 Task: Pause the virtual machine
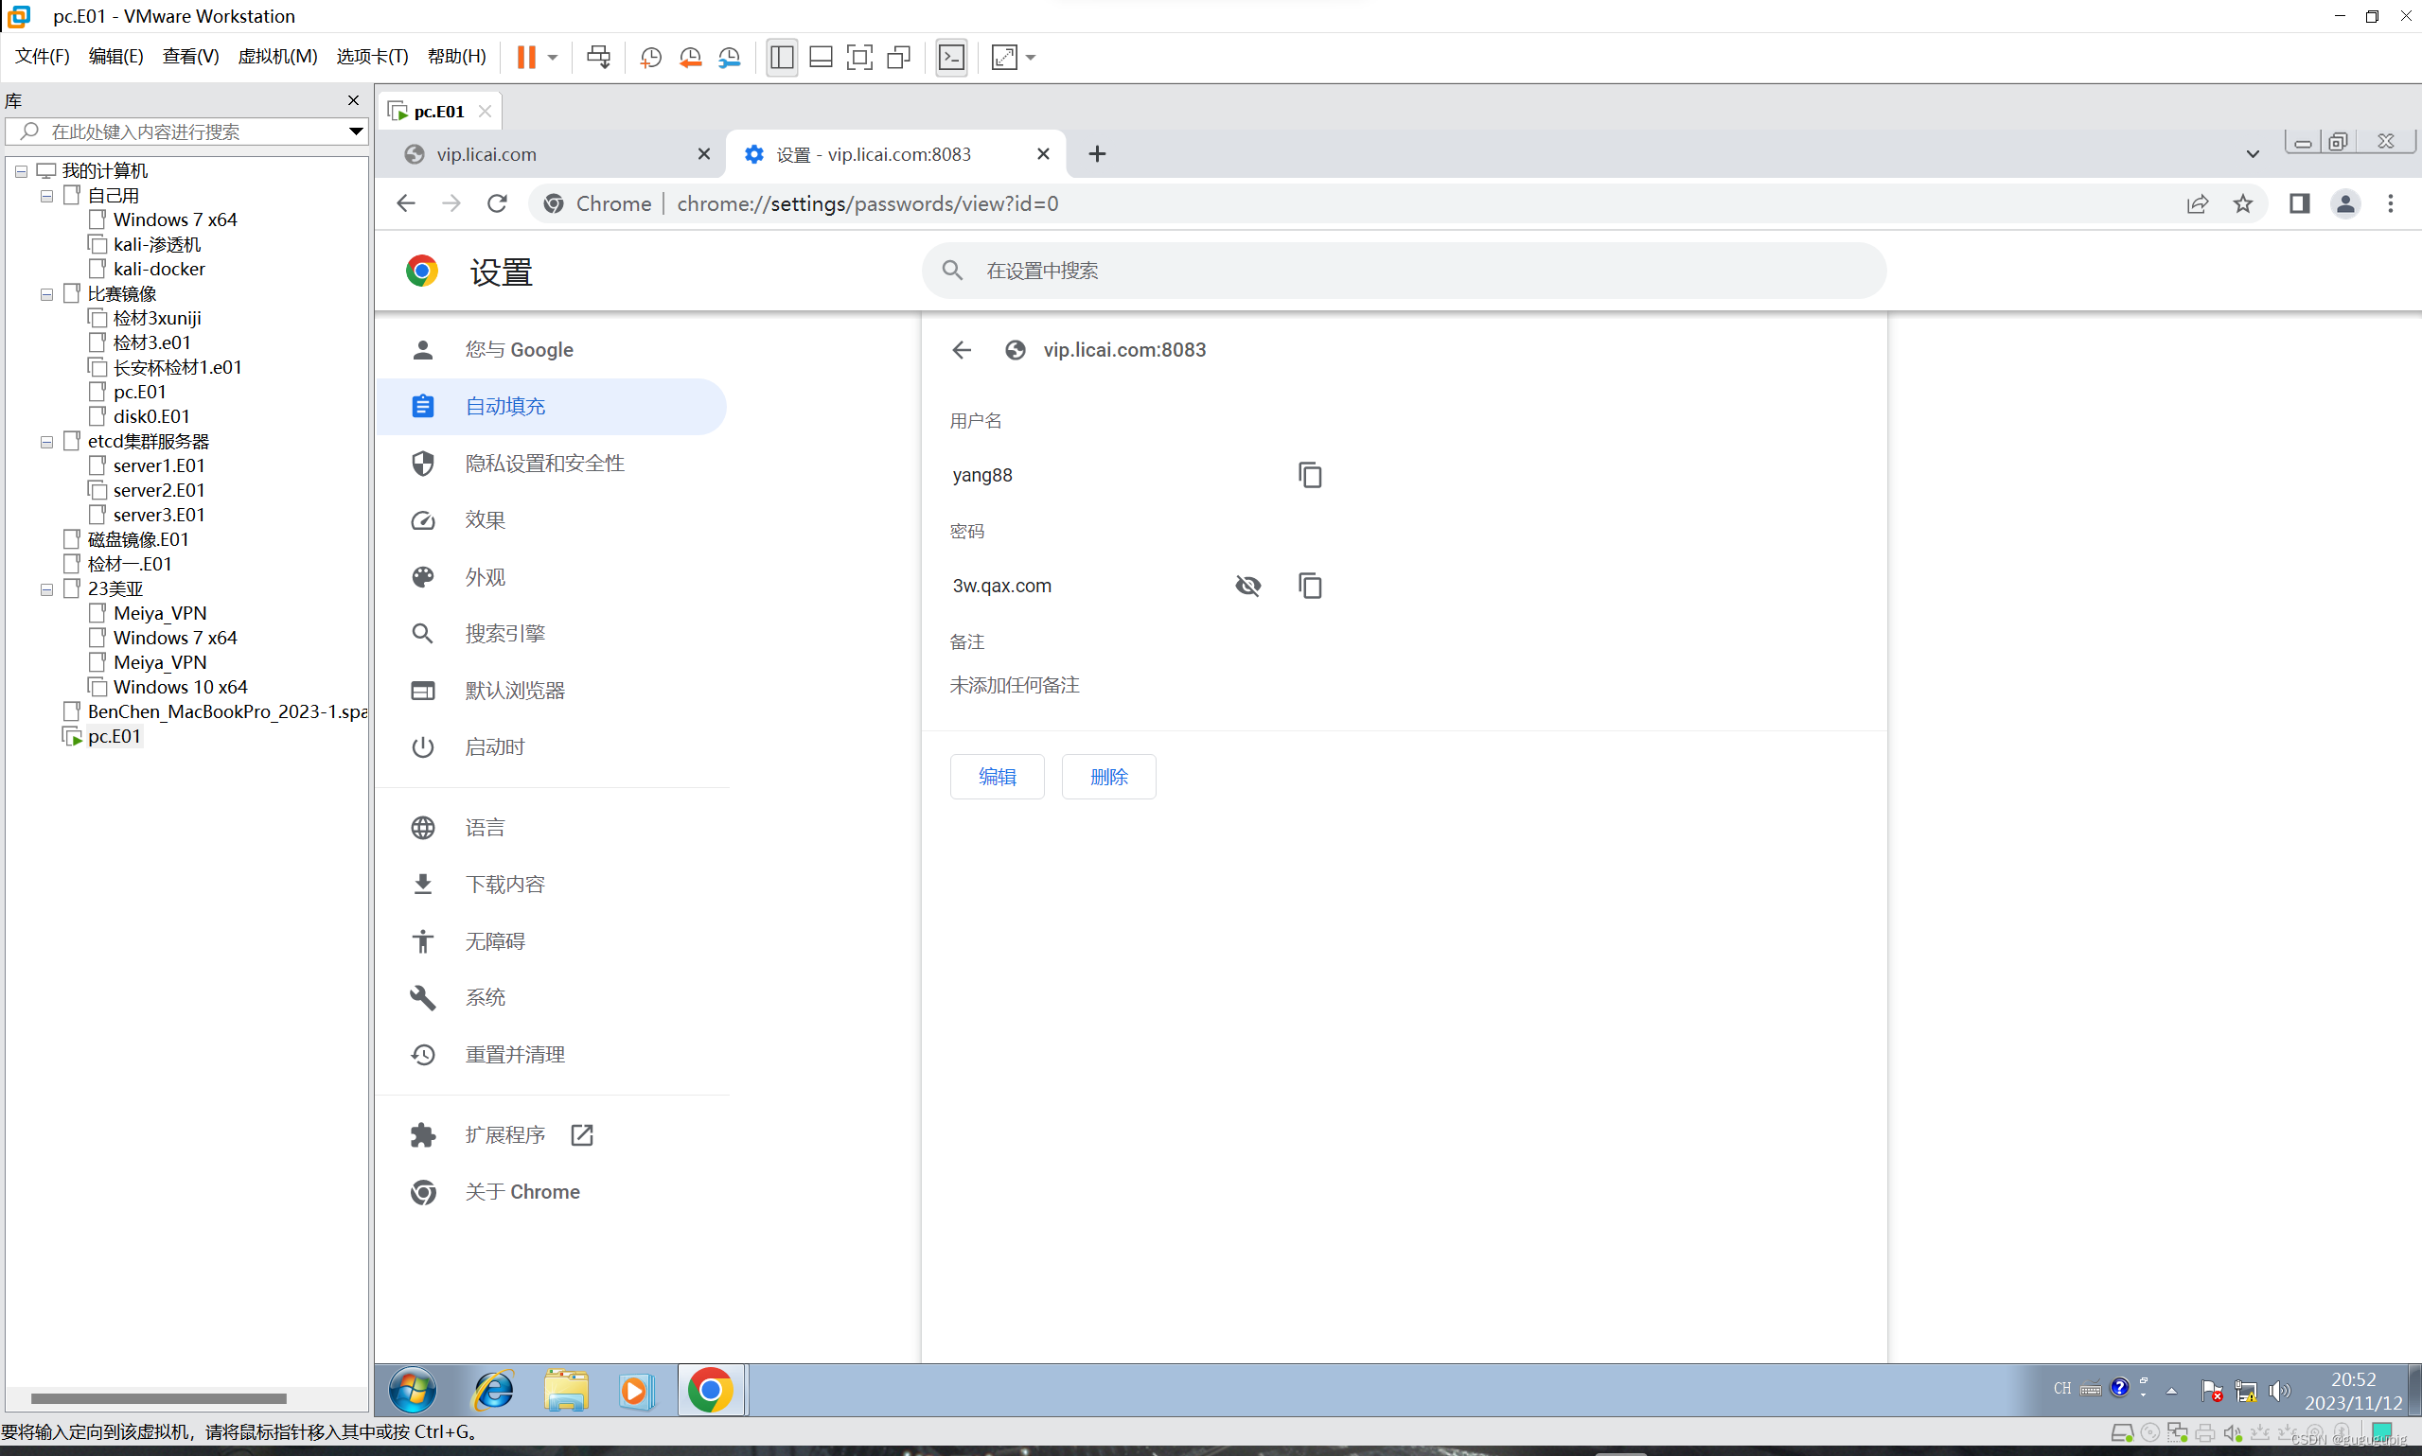click(x=526, y=58)
